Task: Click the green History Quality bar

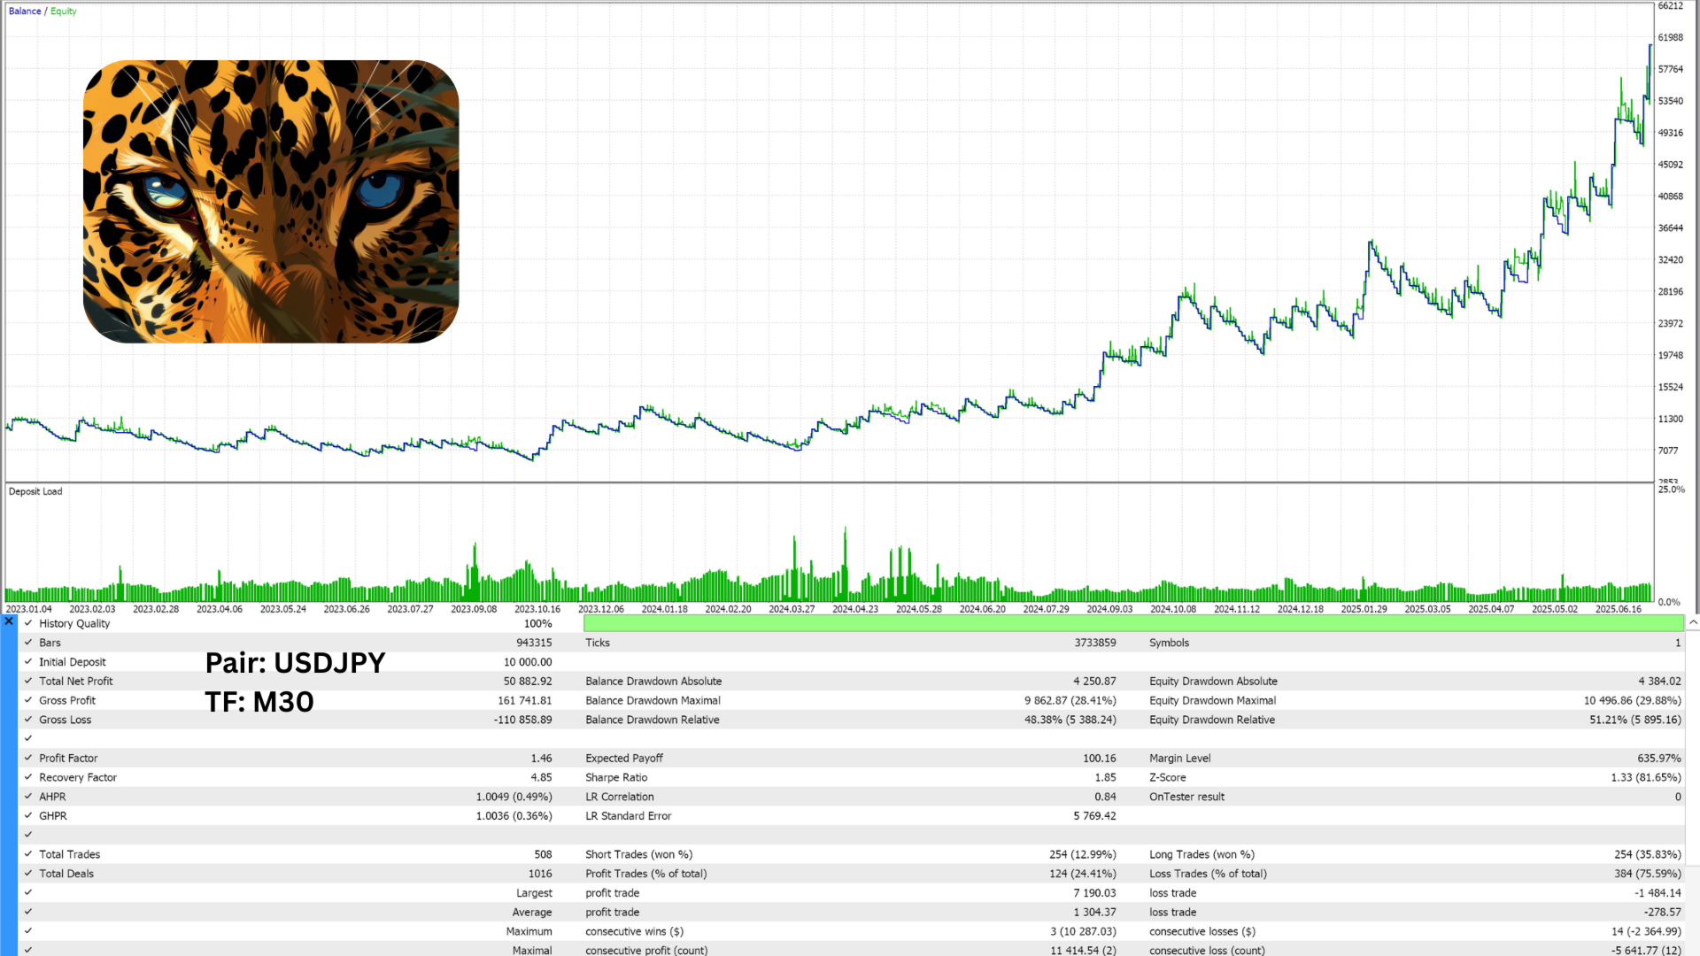Action: pyautogui.click(x=1133, y=623)
